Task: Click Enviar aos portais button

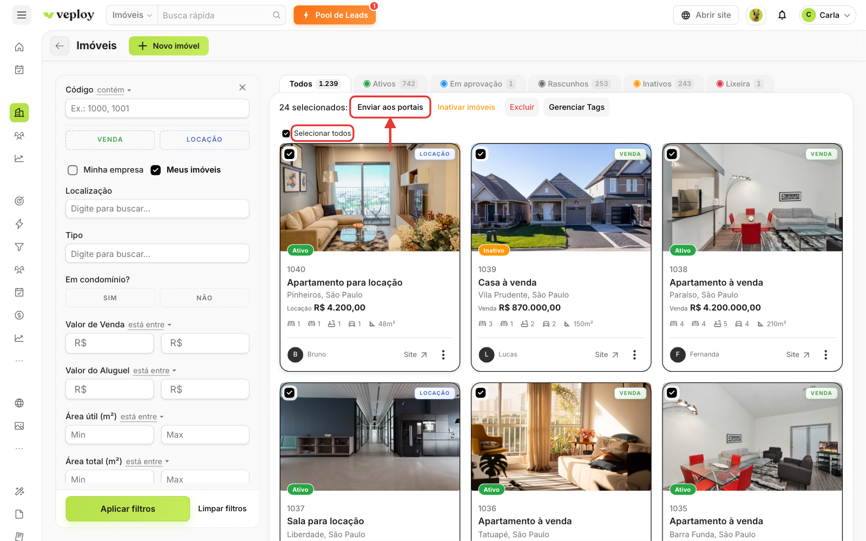Action: pyautogui.click(x=390, y=107)
